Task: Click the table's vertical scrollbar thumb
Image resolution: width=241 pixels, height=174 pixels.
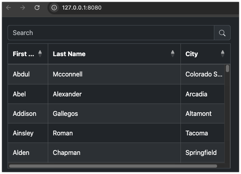Action: pyautogui.click(x=227, y=68)
